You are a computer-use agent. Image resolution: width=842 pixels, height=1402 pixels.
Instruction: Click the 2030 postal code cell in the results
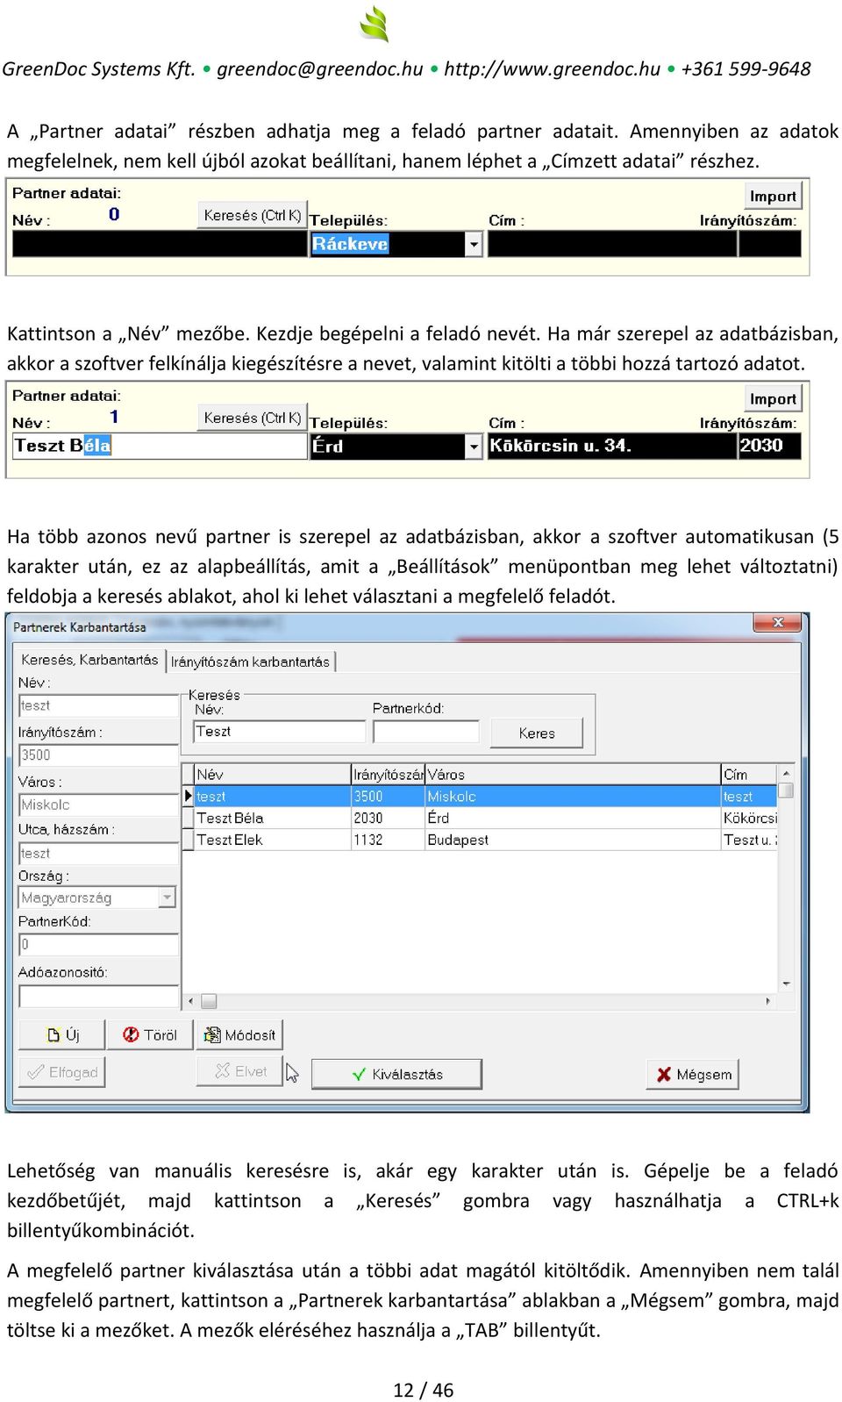pyautogui.click(x=388, y=818)
